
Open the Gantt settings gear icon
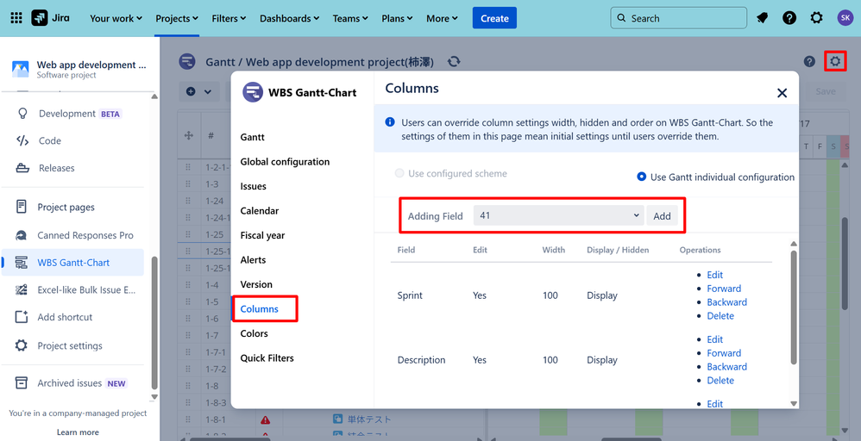coord(835,61)
